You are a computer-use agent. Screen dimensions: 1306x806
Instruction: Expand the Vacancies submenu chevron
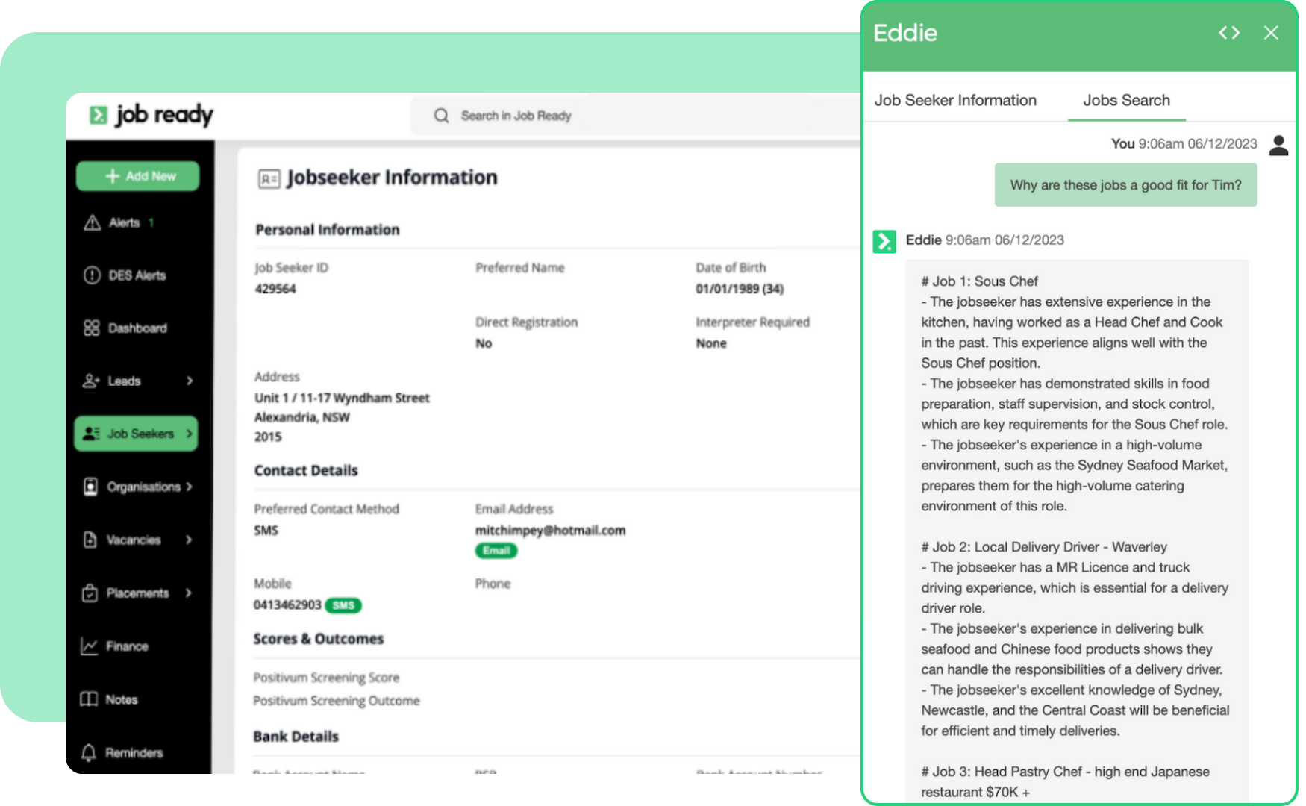click(x=189, y=540)
